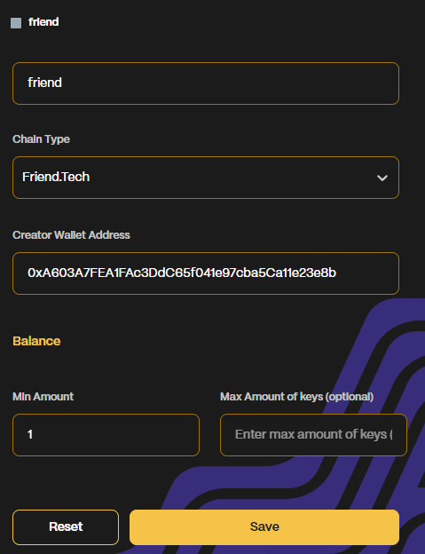Reset the form with Reset button

(x=66, y=527)
